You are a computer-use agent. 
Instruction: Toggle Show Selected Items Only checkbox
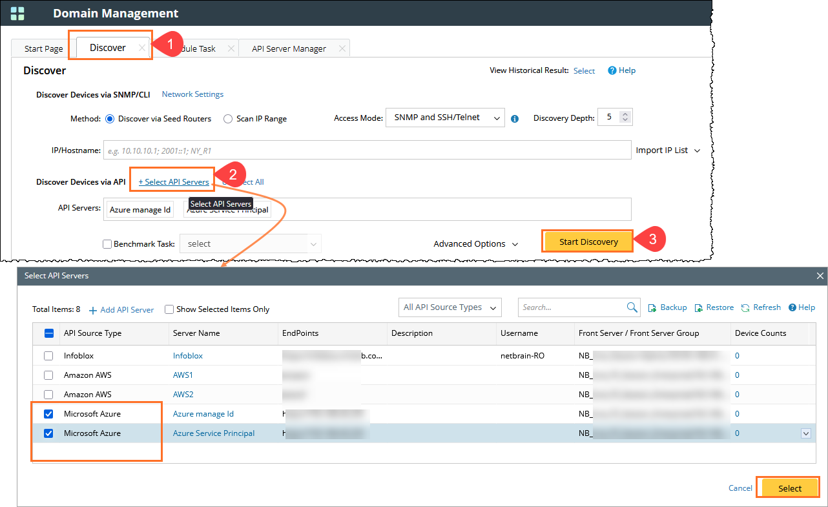[169, 309]
